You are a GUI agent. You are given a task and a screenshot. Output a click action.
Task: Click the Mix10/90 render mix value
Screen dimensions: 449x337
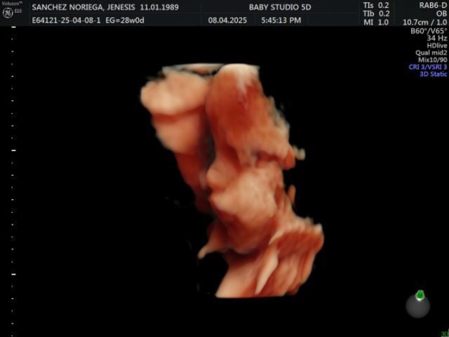click(432, 60)
